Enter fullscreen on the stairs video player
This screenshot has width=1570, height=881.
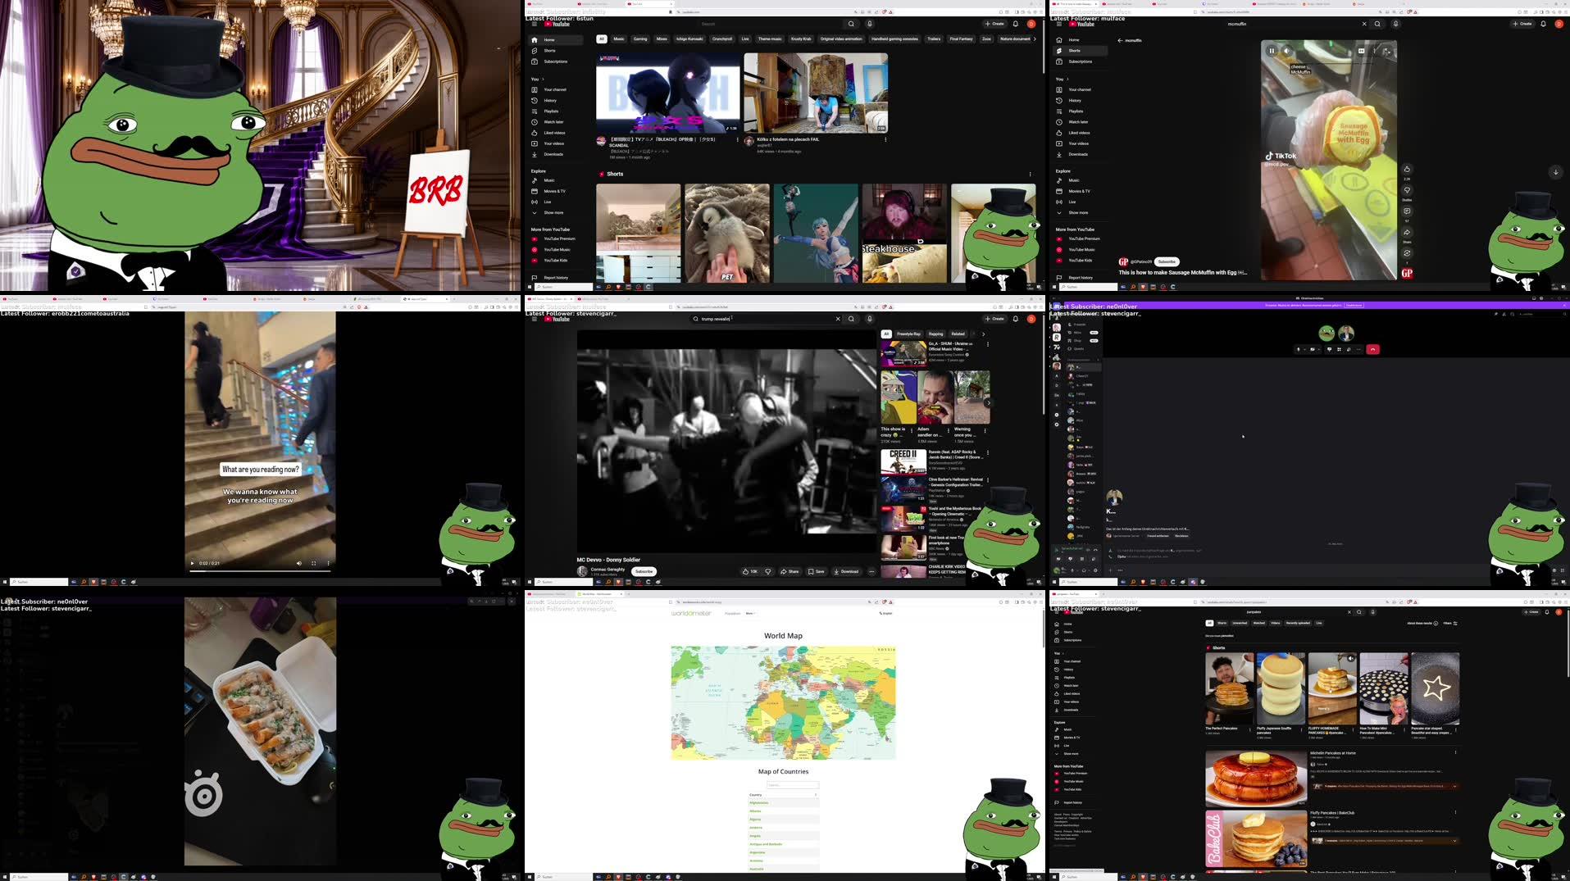tap(313, 563)
